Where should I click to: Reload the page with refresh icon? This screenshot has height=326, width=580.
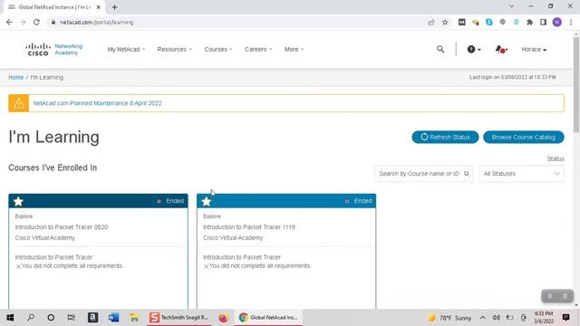(36, 22)
